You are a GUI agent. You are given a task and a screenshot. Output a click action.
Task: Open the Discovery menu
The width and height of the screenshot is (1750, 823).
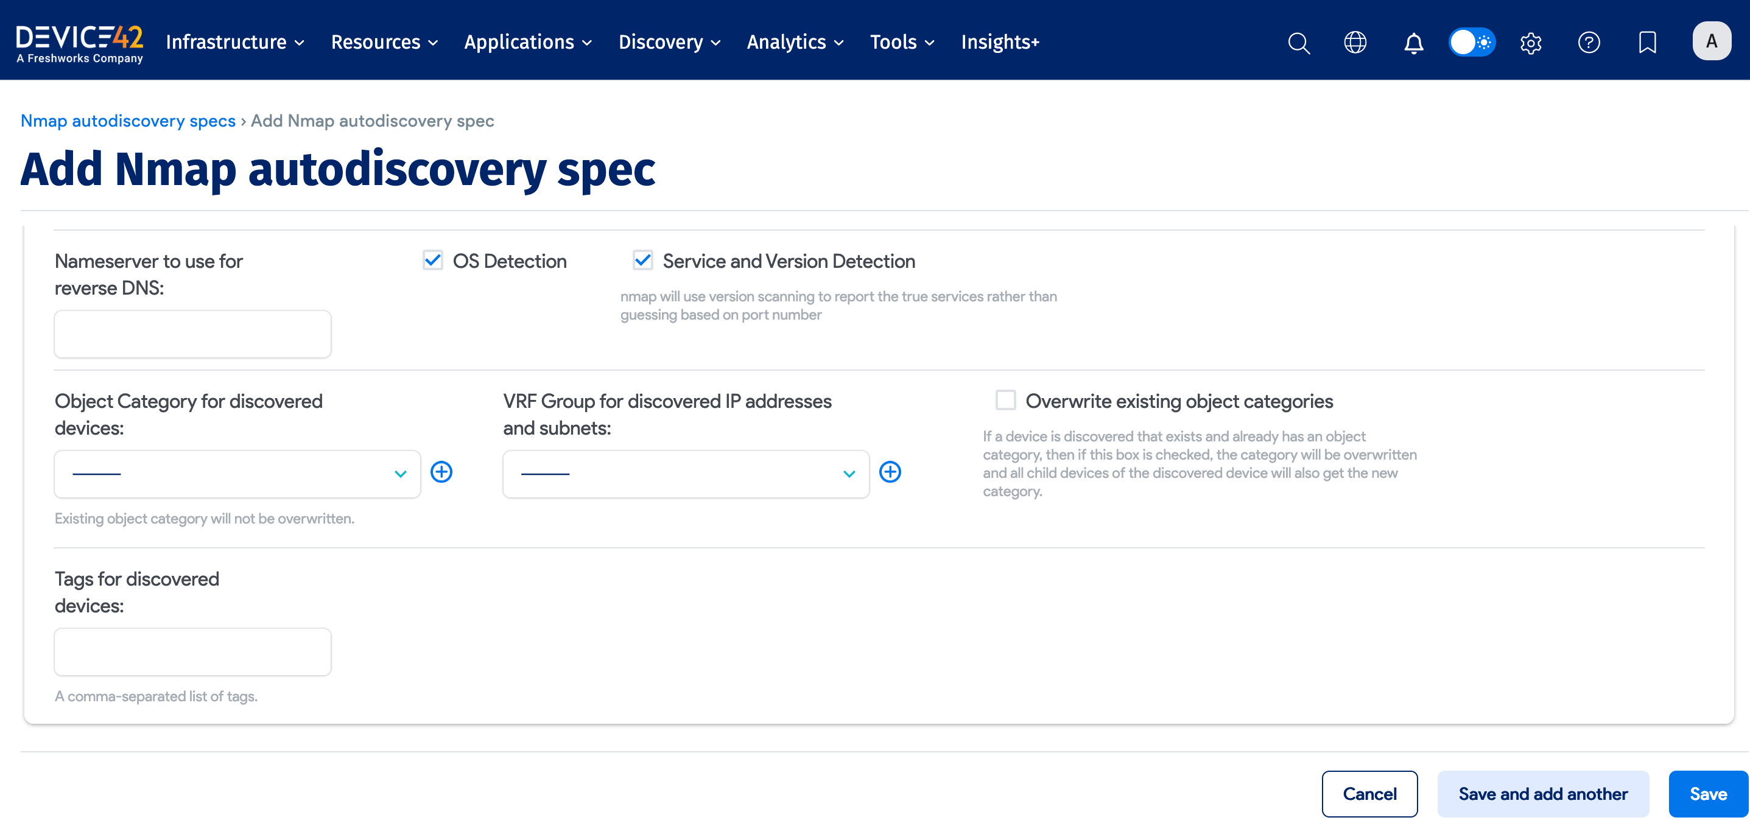[669, 42]
